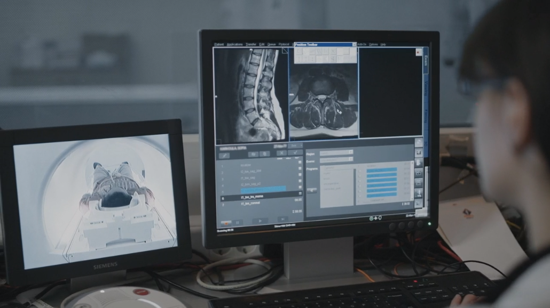This screenshot has height=308, width=550.
Task: Toggle the checkbox on queue row 6
Action: click(x=300, y=193)
